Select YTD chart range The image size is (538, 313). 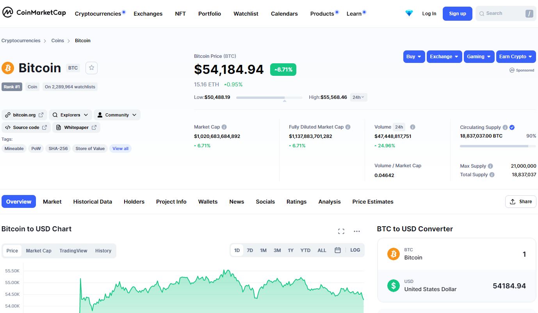tap(305, 250)
